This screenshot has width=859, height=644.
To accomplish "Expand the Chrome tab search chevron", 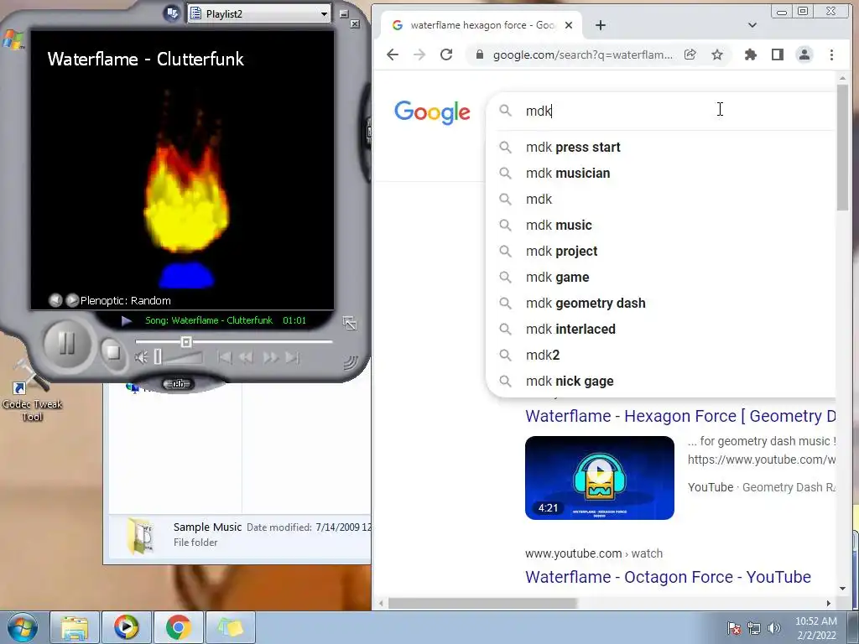I will coord(752,25).
